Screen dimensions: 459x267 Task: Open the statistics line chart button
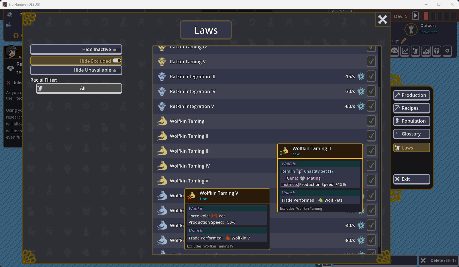click(x=405, y=51)
